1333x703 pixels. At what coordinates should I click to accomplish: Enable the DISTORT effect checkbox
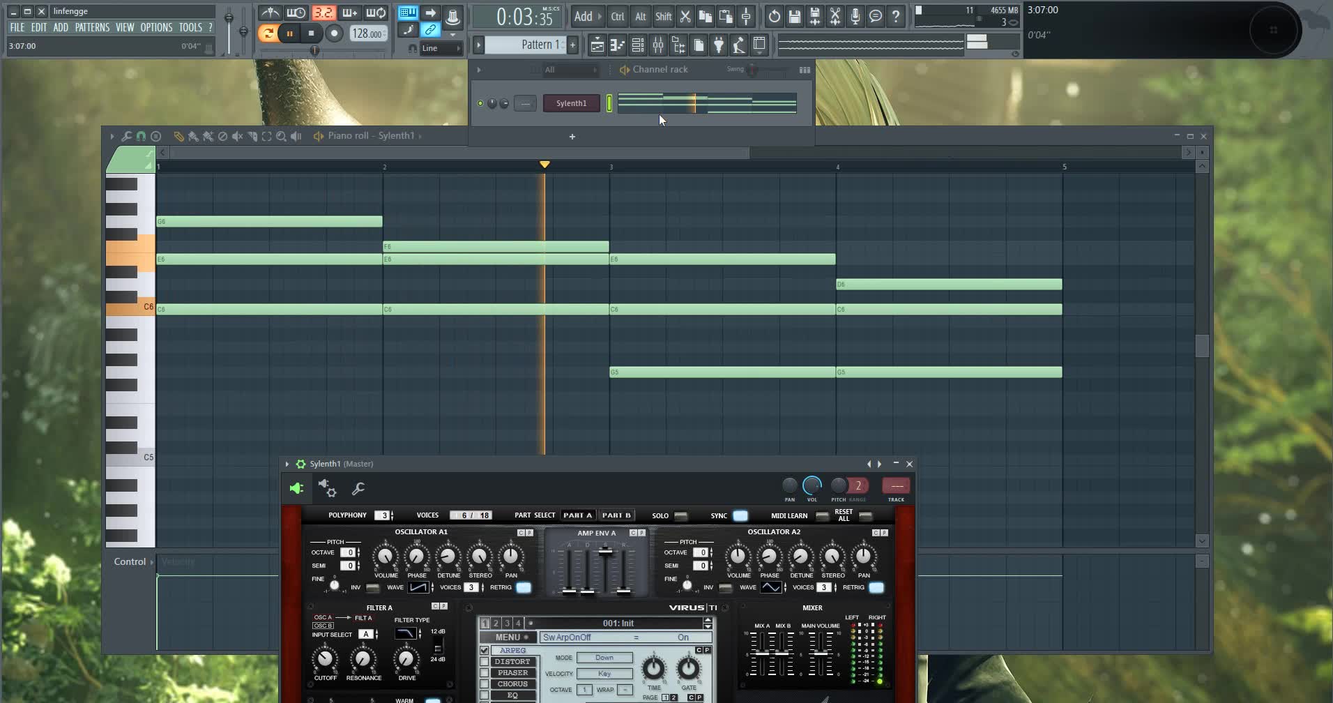tap(485, 662)
